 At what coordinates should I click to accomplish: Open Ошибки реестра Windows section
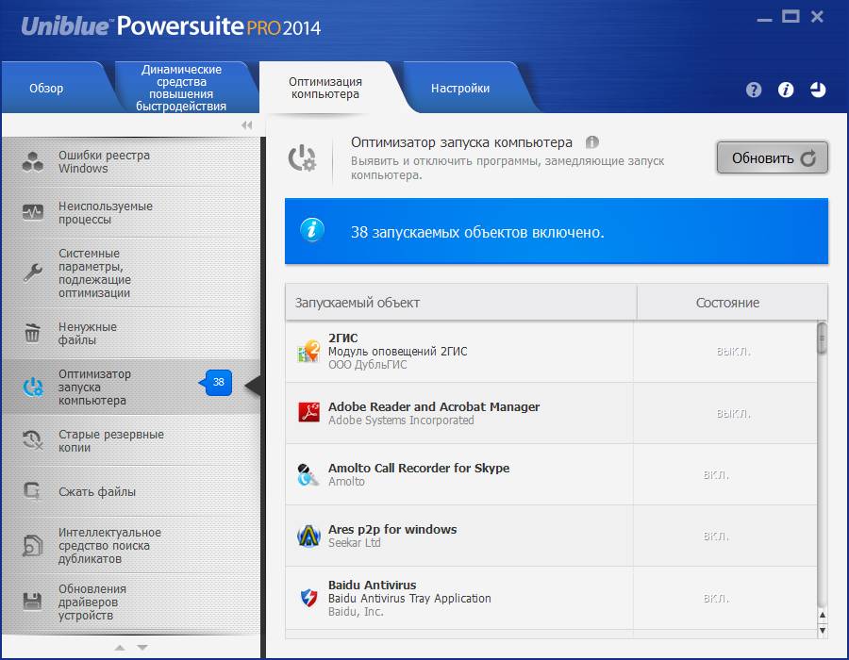click(x=131, y=162)
